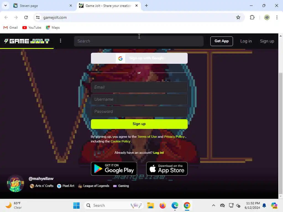
Task: Open the weather widget showing 65°F
Action: 14,205
